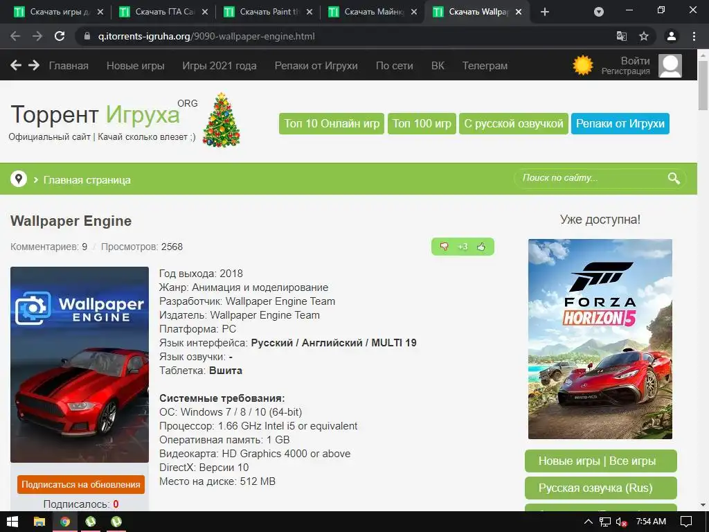Click the site's white forward arrow
This screenshot has width=709, height=532.
pyautogui.click(x=34, y=65)
